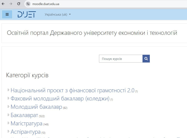Open the Українська (uk) language dropdown

58,14
